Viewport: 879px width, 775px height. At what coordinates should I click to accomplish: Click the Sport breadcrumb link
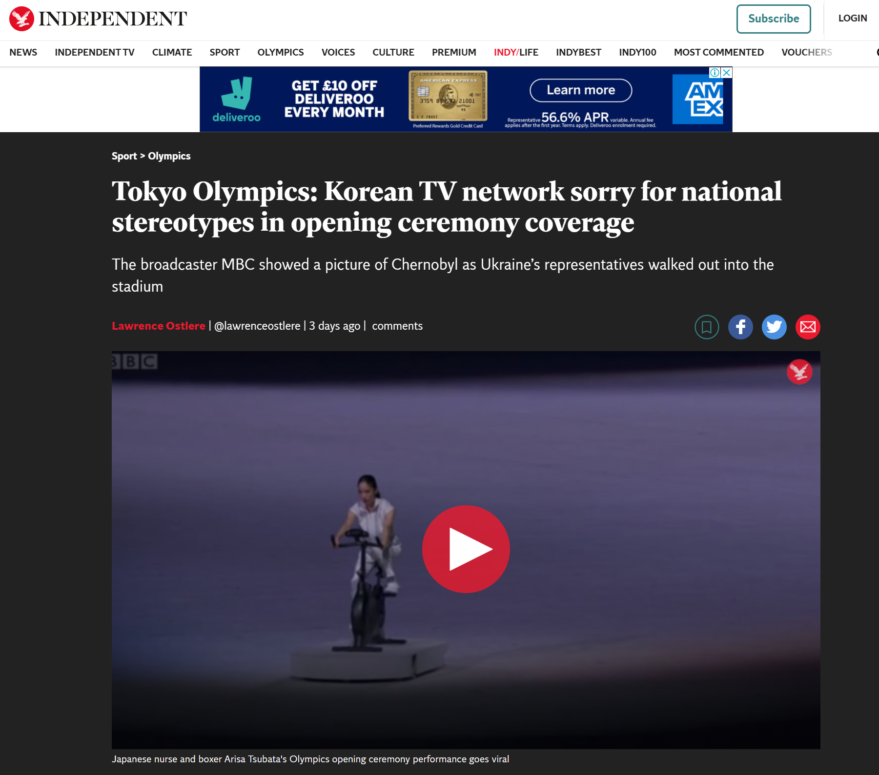pyautogui.click(x=124, y=156)
